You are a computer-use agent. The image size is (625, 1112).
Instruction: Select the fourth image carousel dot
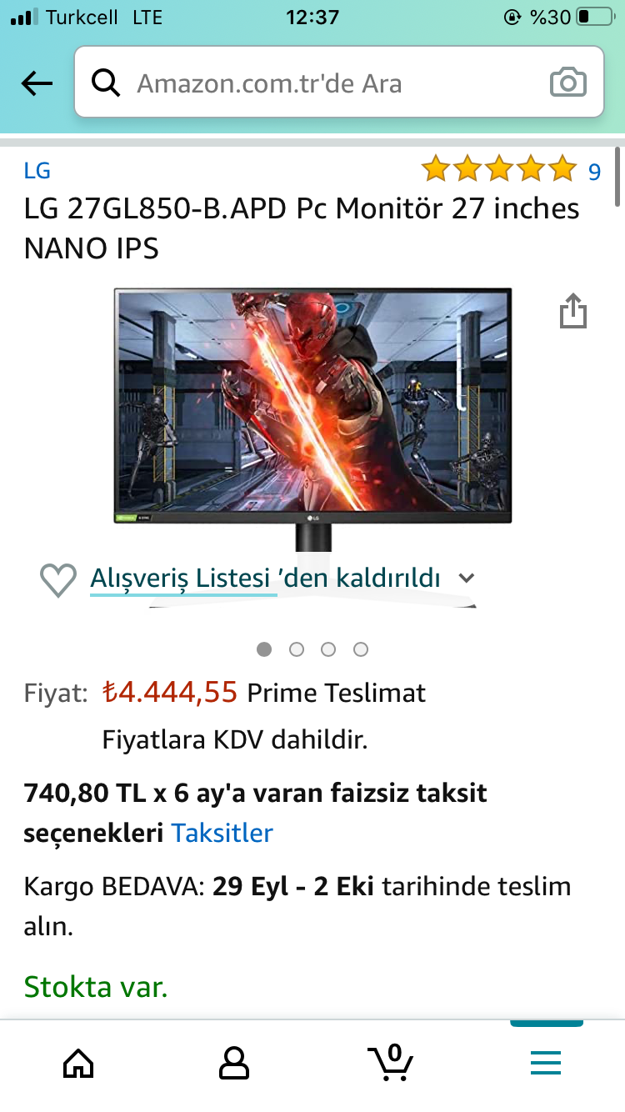360,649
